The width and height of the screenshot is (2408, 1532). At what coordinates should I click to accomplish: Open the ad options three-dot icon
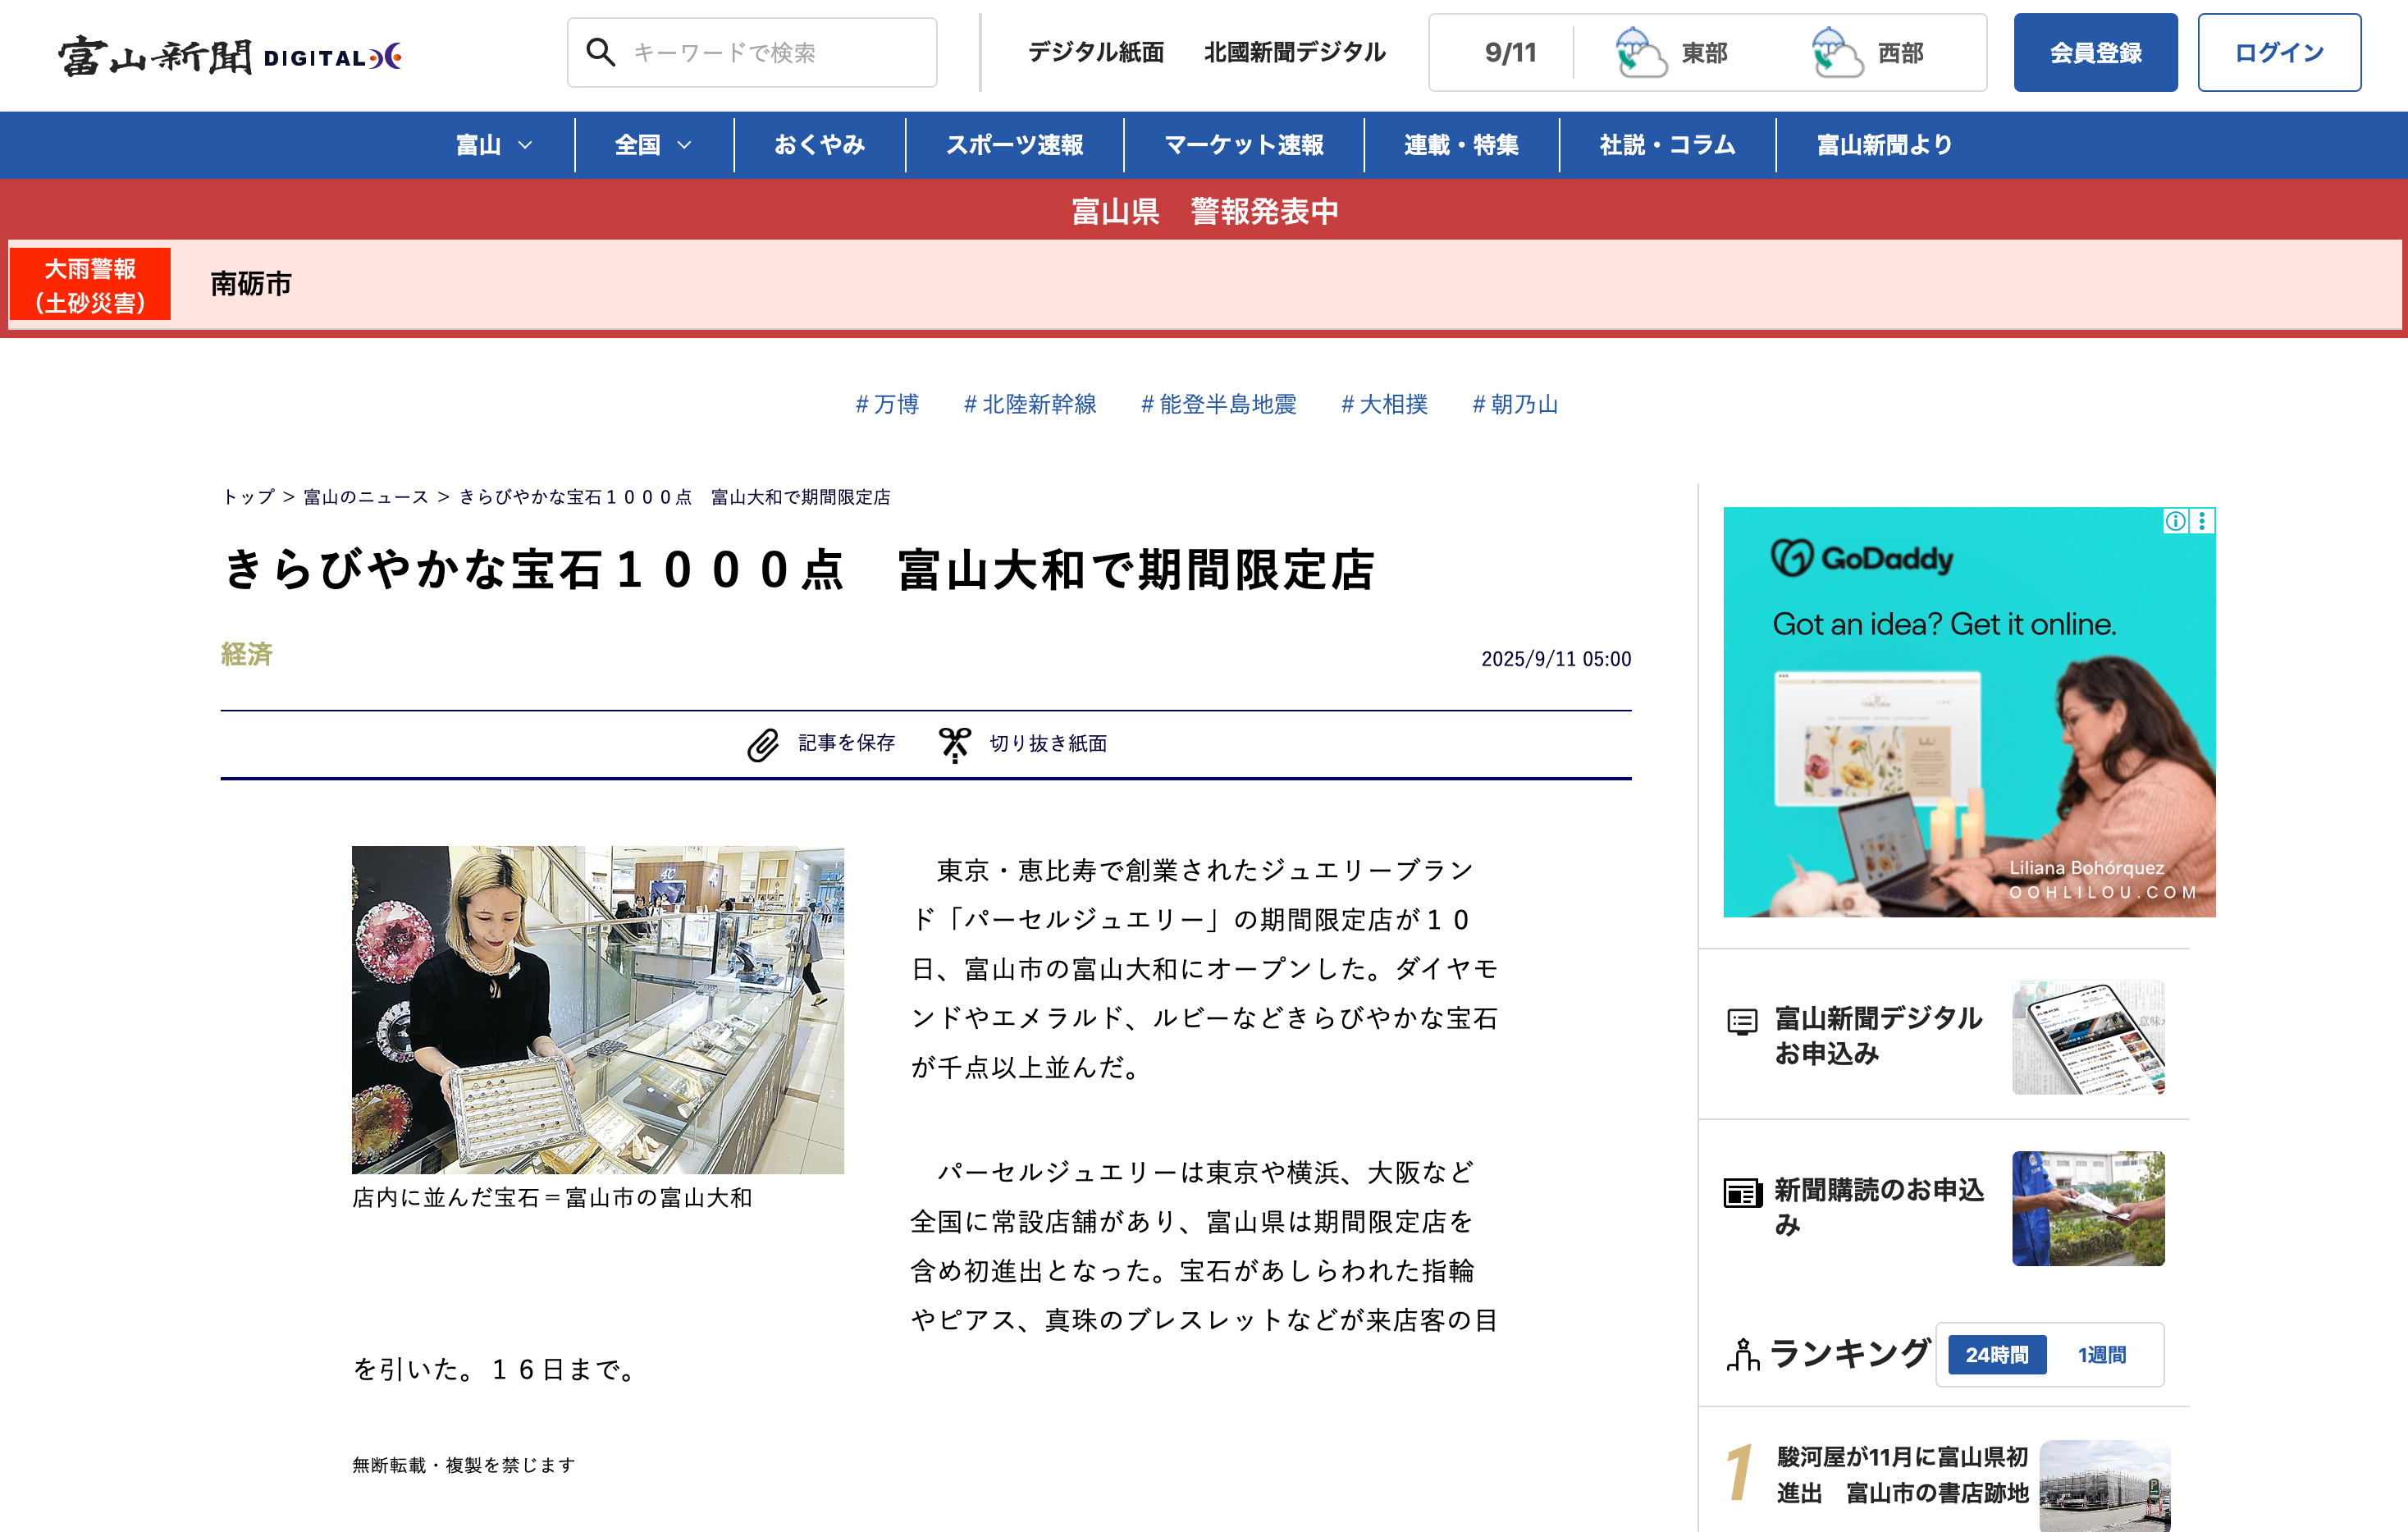(2202, 521)
